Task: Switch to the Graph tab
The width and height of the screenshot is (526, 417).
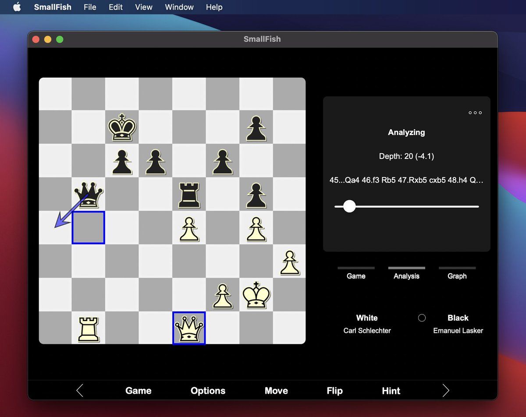Action: pyautogui.click(x=457, y=276)
